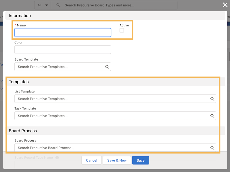The image size is (230, 172).
Task: Focus the Name text field
Action: coord(63,32)
